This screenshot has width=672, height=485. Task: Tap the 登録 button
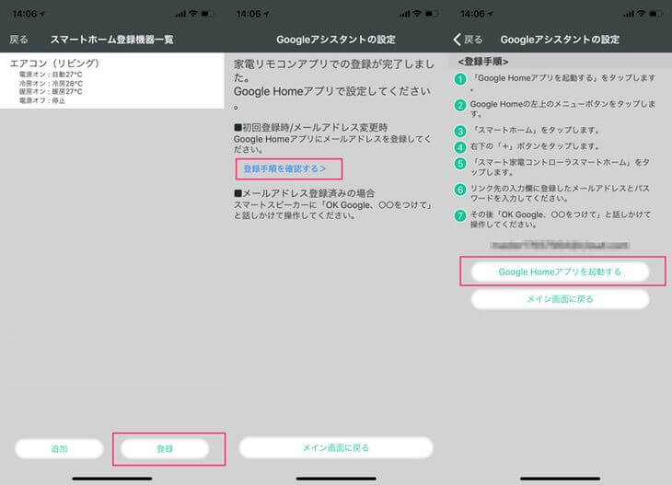165,448
